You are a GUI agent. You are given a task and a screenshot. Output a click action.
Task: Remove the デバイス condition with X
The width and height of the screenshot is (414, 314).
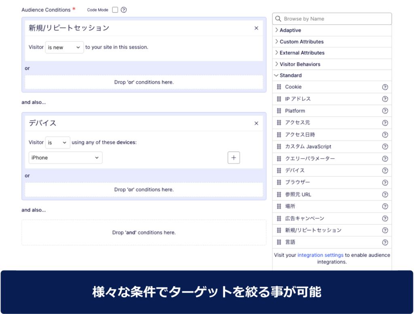256,124
